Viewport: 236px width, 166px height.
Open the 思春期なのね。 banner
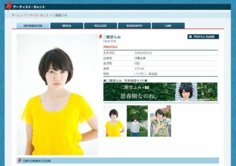click(x=160, y=92)
